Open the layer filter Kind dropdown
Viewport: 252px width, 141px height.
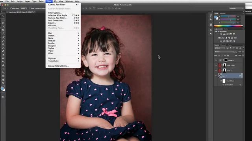(220, 48)
